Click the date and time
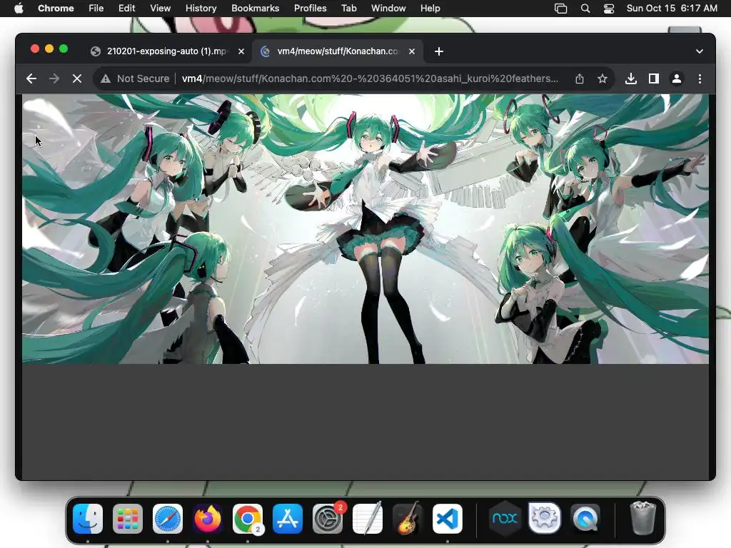 [672, 8]
